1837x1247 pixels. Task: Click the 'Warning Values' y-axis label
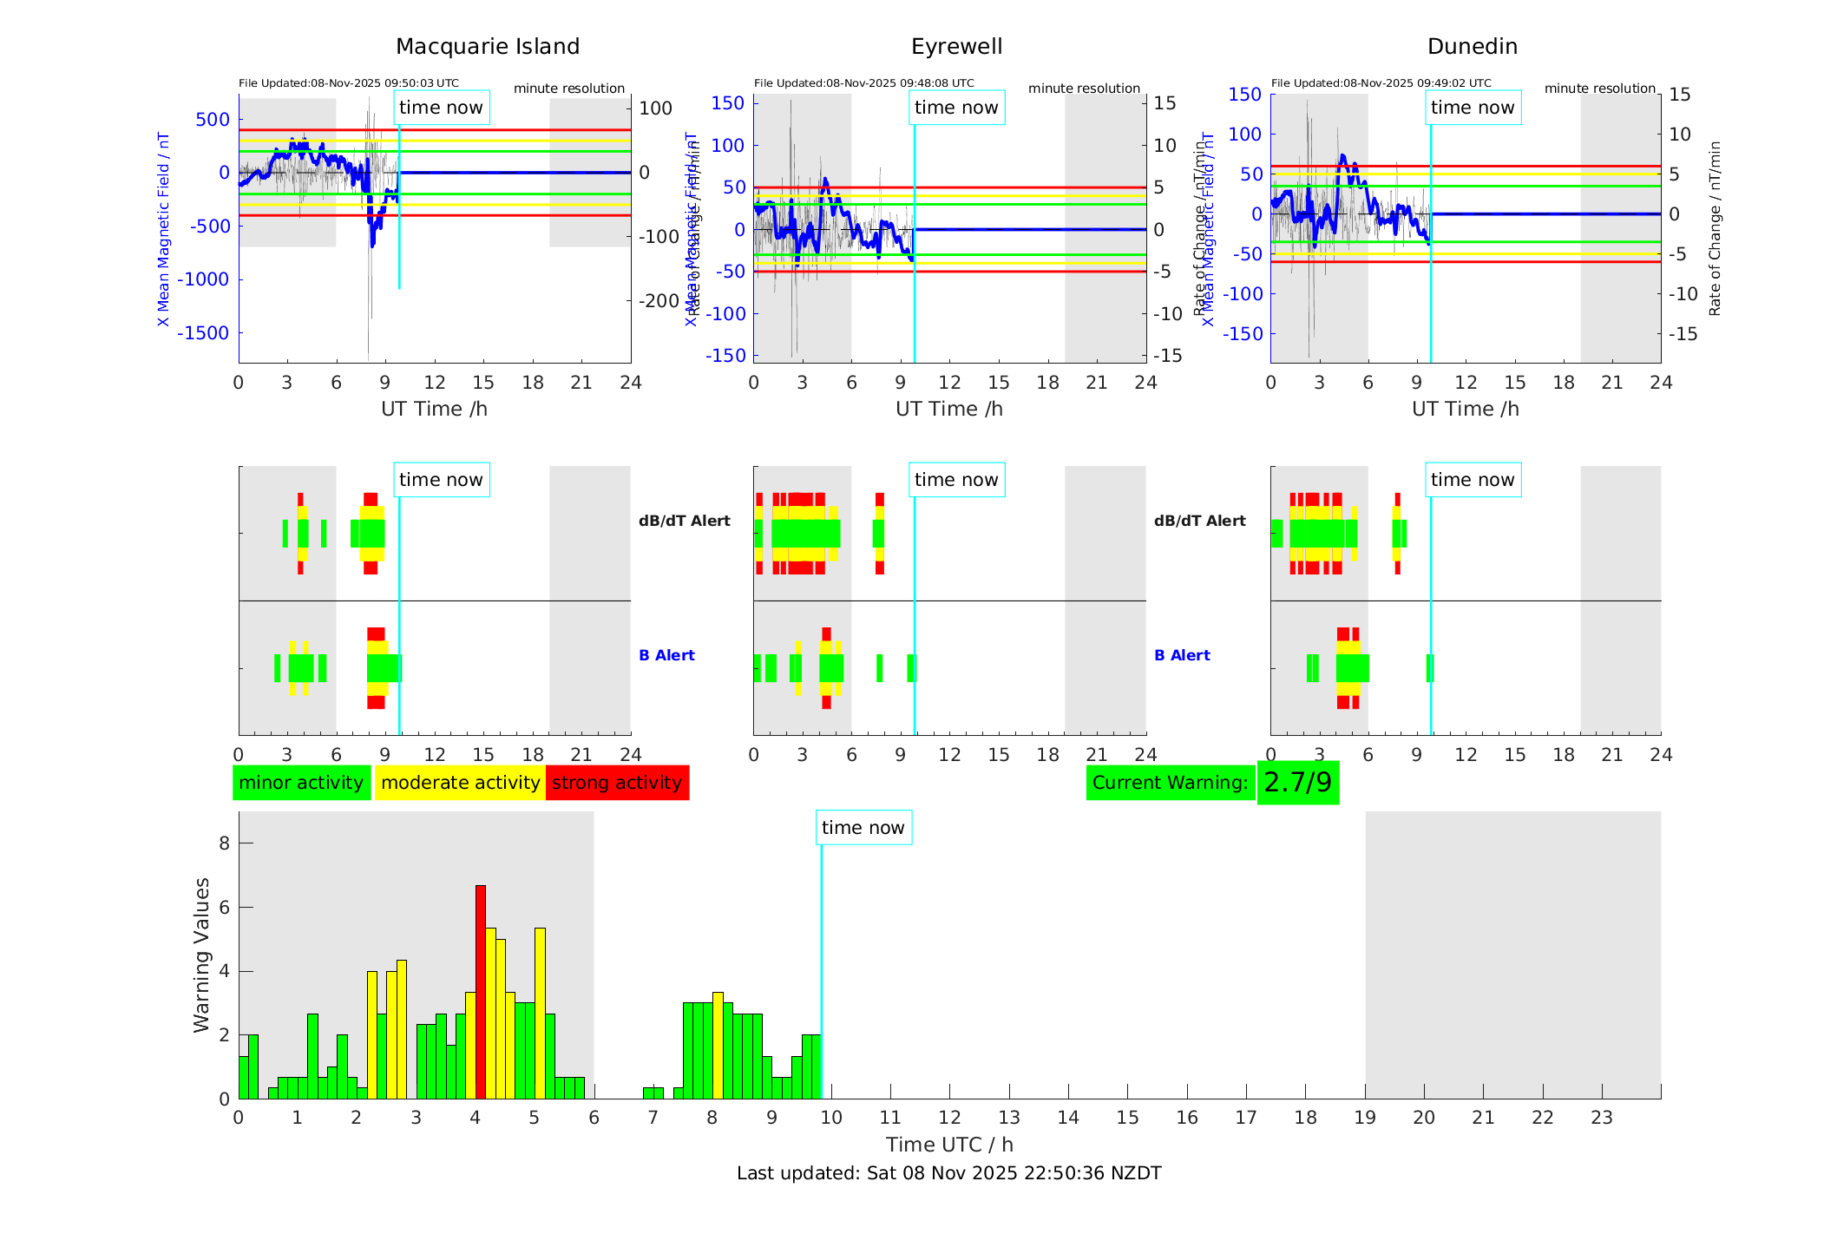point(201,955)
